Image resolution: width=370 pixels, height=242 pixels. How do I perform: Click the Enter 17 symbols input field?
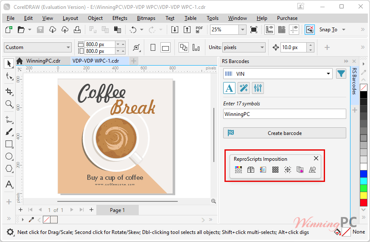(285, 114)
